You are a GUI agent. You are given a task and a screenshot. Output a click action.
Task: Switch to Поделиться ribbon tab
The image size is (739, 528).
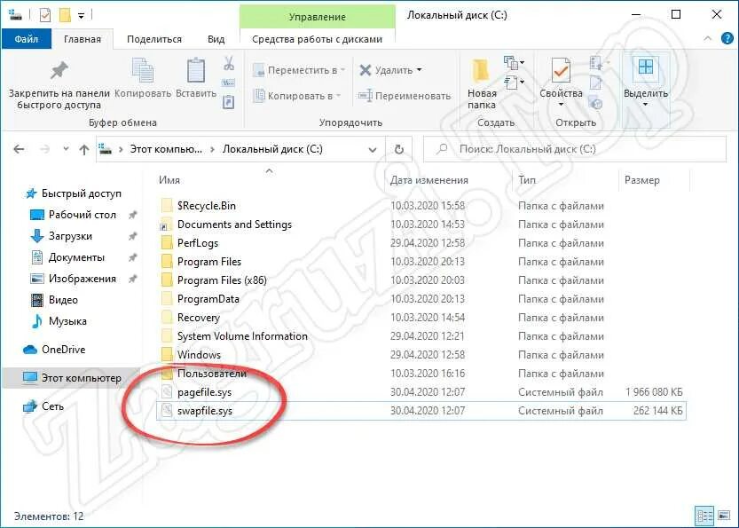(154, 39)
